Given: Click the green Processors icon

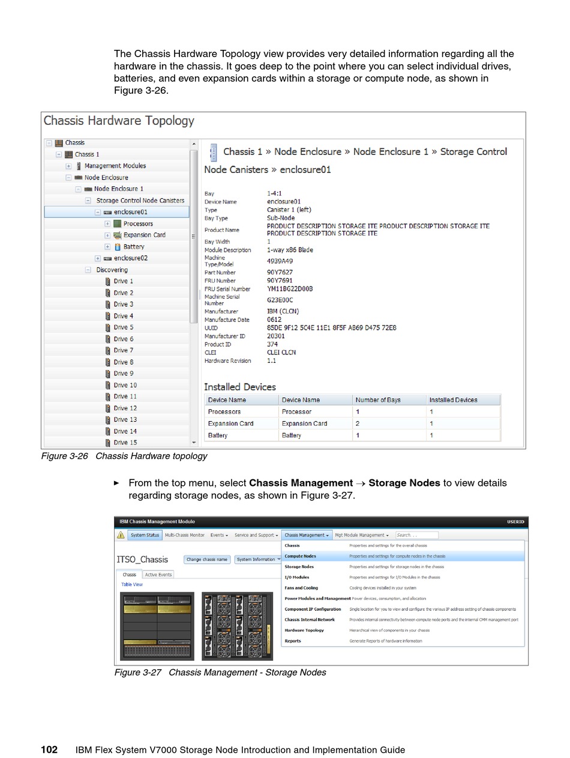Looking at the screenshot, I should tap(117, 223).
